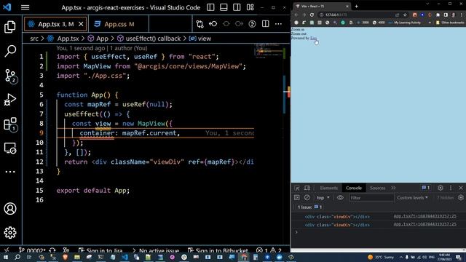The image size is (466, 262).
Task: Open the browser Extensions puzzle icon
Action: click(438, 15)
